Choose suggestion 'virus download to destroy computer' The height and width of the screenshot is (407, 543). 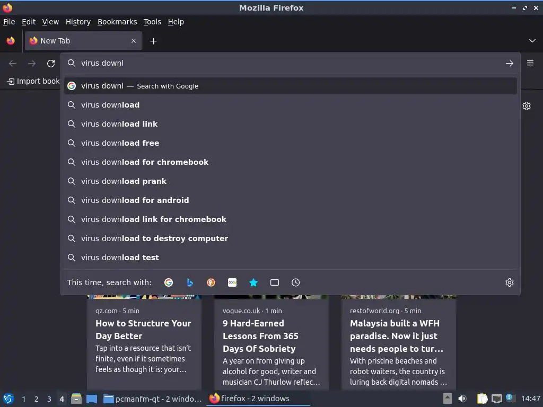[291, 238]
